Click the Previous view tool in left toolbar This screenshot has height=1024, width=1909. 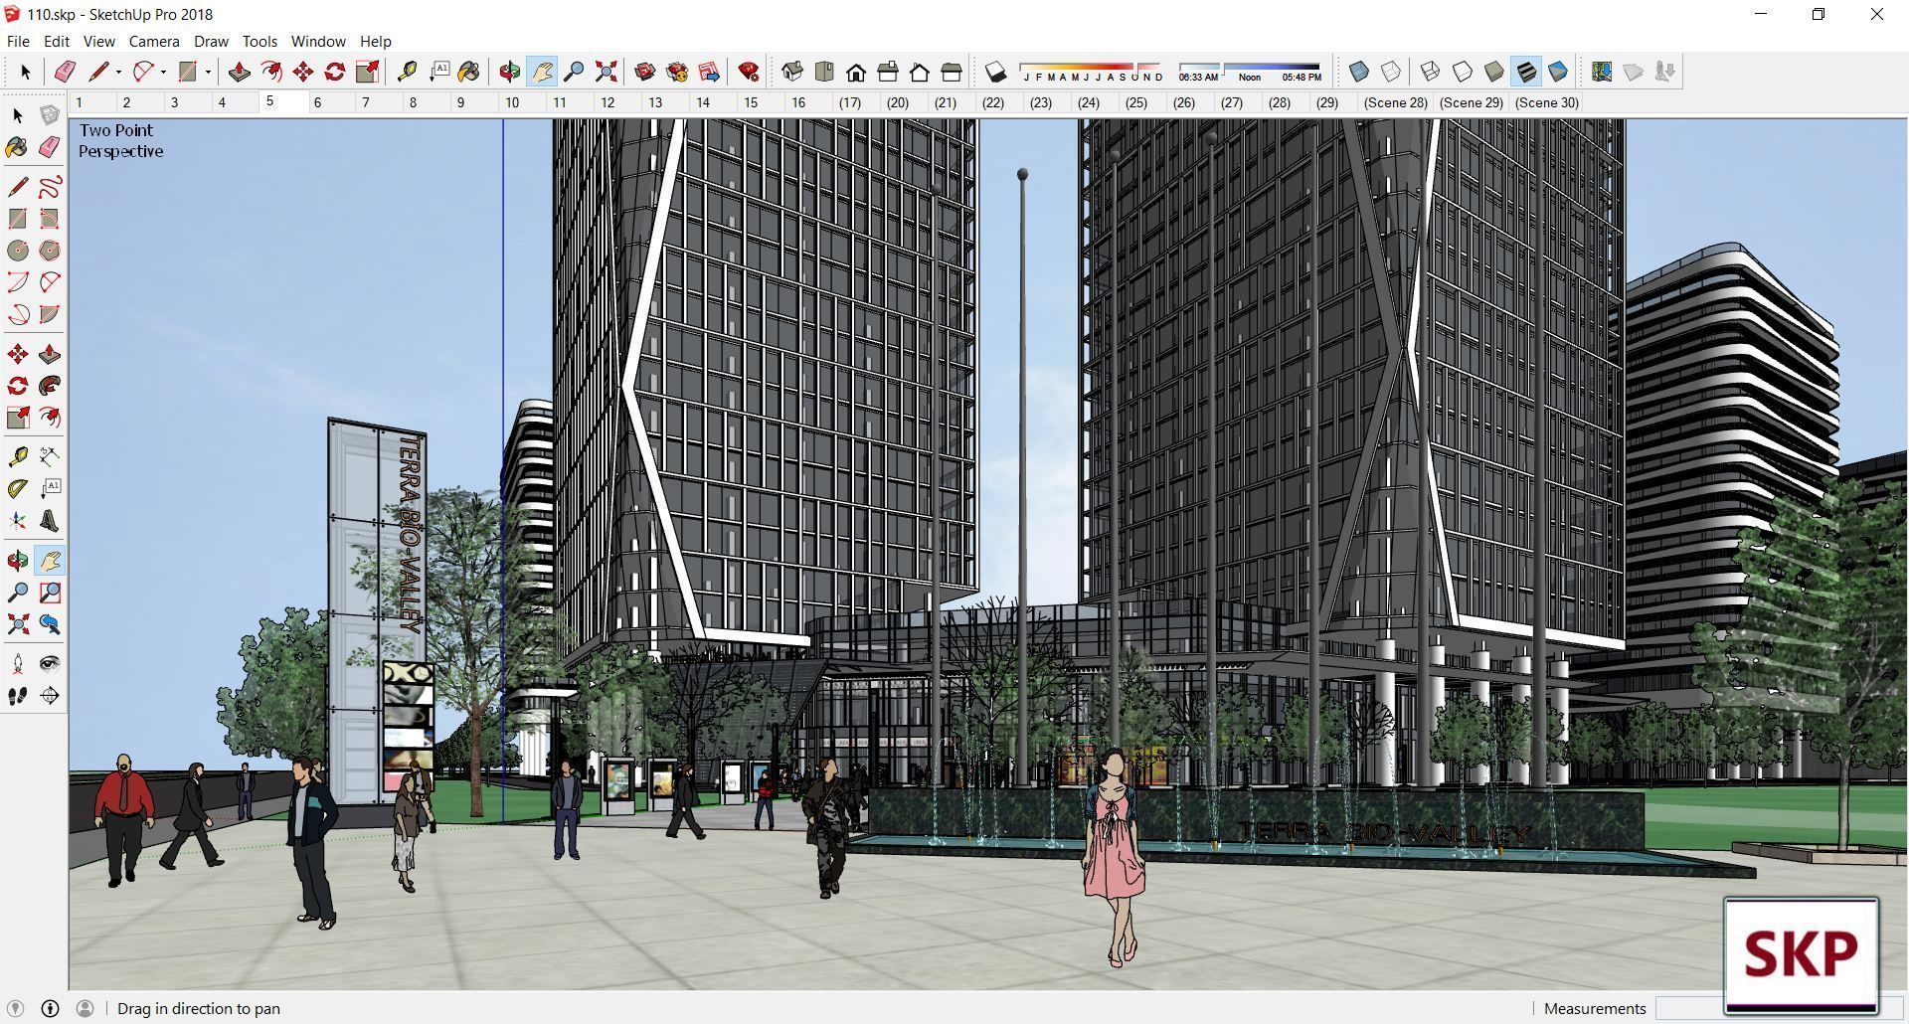[x=50, y=624]
